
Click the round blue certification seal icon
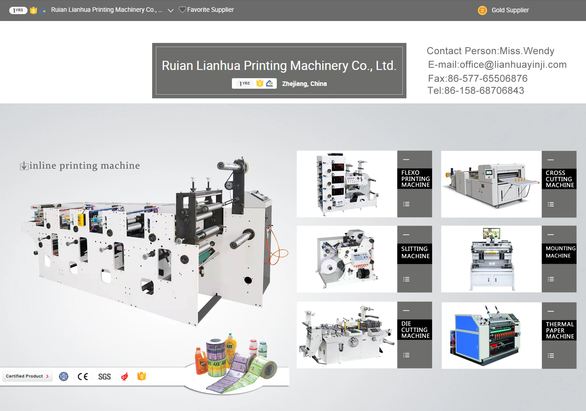[x=63, y=377]
